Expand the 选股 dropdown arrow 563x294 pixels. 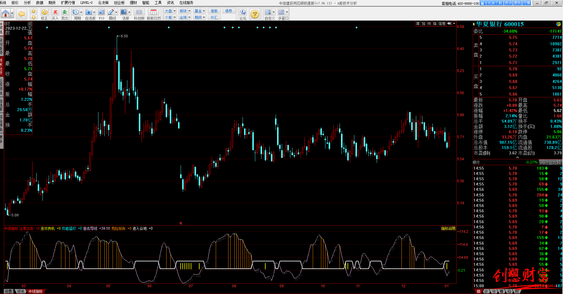[129, 12]
